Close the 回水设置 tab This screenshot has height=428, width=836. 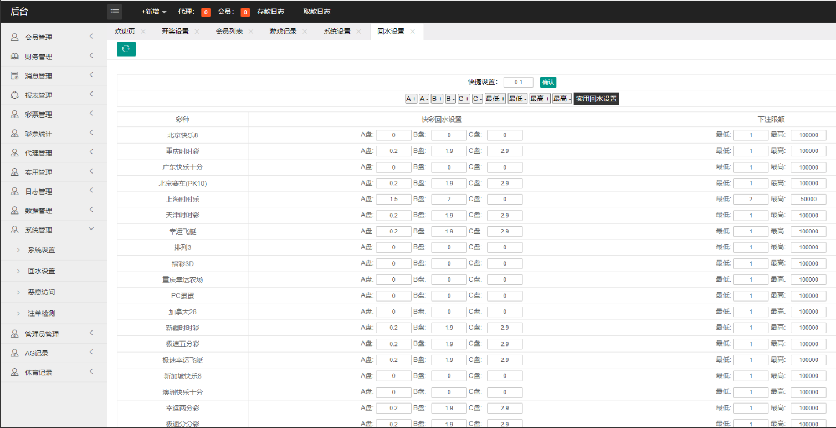click(412, 32)
